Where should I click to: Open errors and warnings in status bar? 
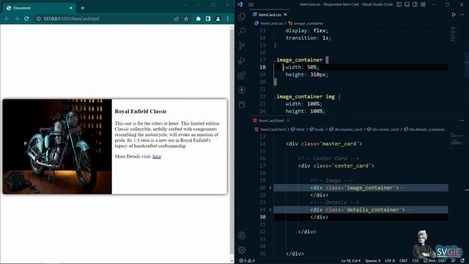(247, 261)
